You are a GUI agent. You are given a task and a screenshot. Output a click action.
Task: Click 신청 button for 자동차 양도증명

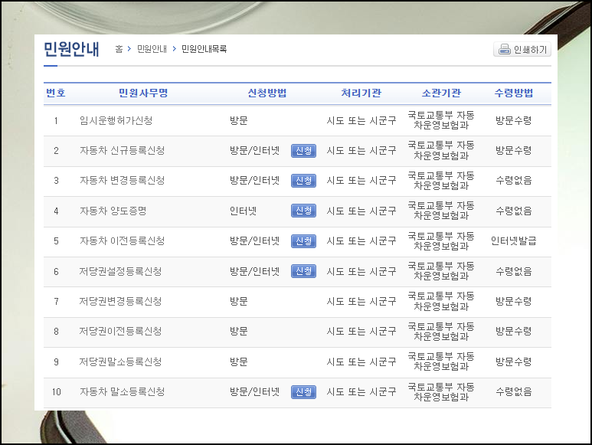(x=303, y=211)
